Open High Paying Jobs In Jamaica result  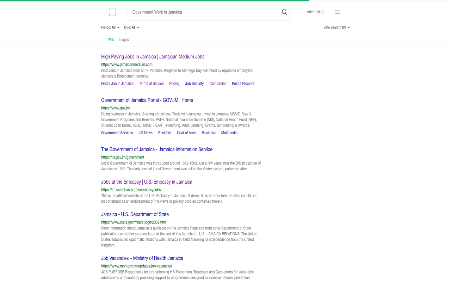(153, 57)
